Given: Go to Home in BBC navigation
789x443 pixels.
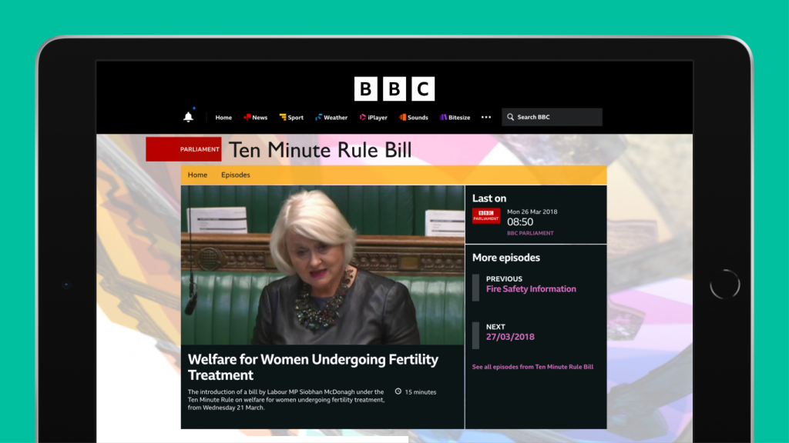Looking at the screenshot, I should tap(223, 118).
